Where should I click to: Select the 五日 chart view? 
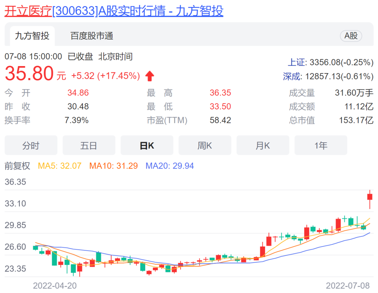[89, 145]
